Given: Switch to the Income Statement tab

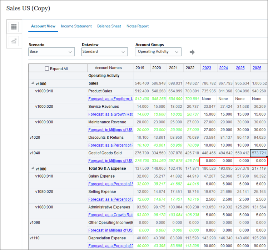Looking at the screenshot, I should pos(76,26).
